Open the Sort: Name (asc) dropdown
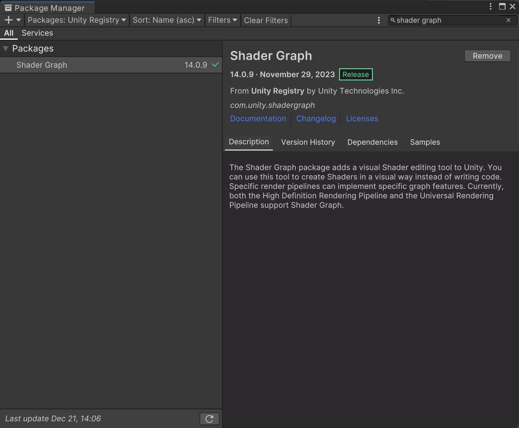The image size is (519, 428). coord(167,20)
